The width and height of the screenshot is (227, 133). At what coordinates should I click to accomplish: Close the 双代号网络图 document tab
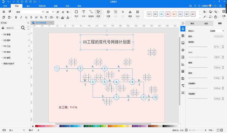pos(51,23)
